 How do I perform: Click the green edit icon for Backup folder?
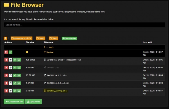coord(10,52)
